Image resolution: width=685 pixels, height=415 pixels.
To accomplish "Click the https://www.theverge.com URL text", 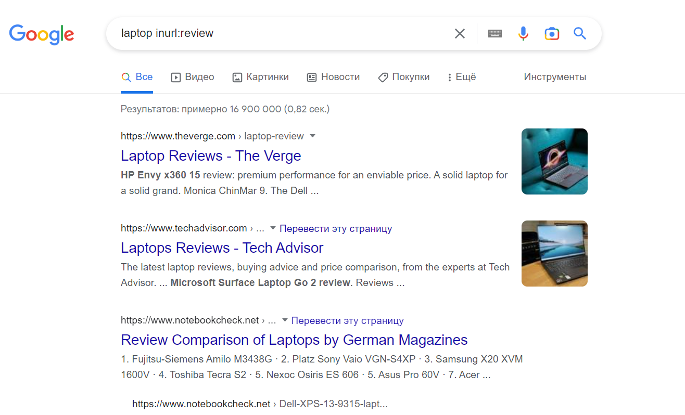I will coord(178,136).
